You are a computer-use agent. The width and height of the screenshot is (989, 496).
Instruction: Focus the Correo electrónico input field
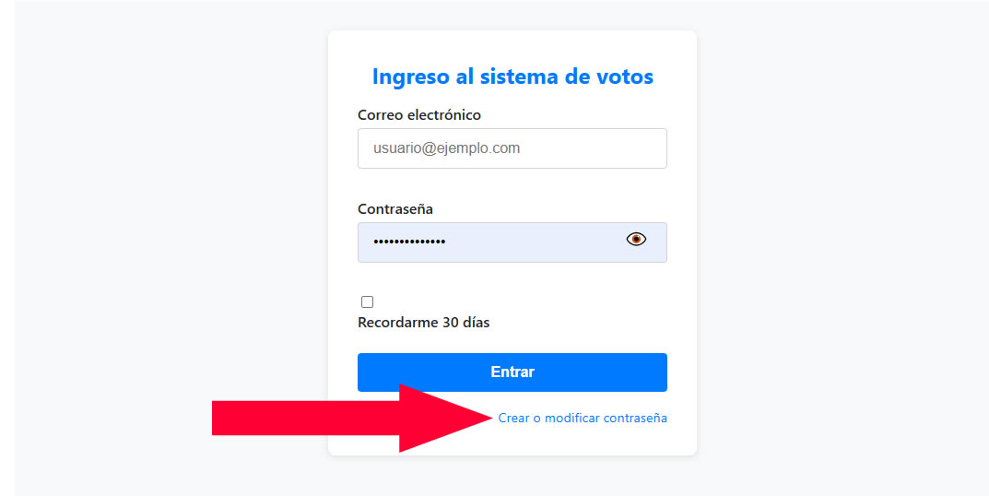512,148
